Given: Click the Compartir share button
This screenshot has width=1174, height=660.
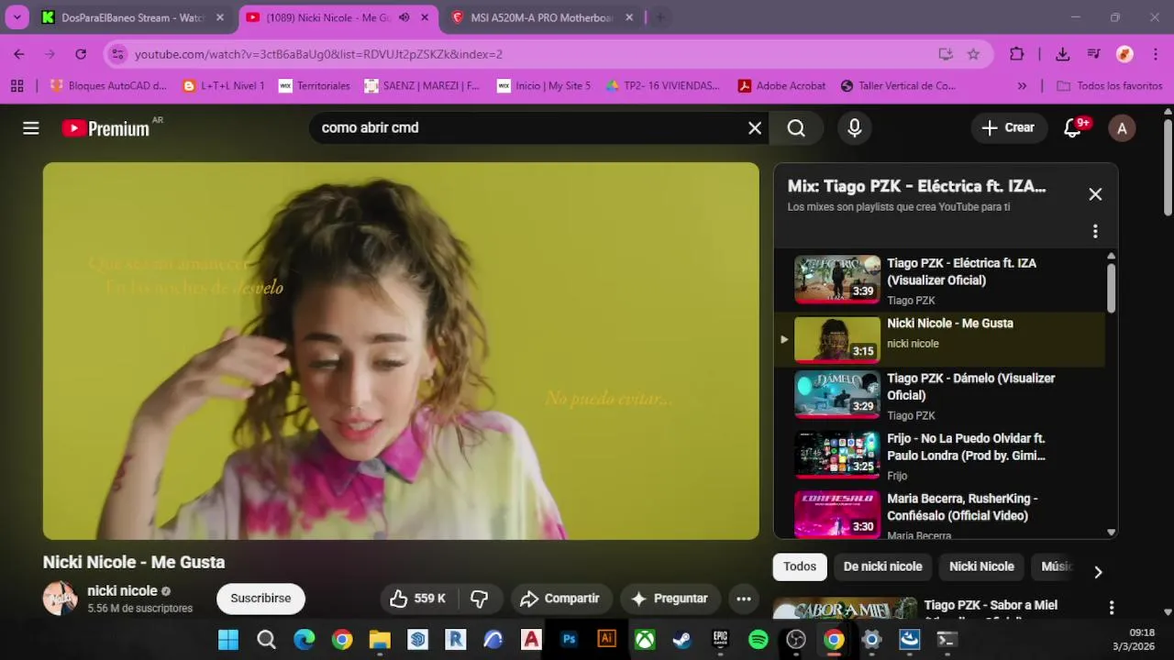Looking at the screenshot, I should point(560,599).
